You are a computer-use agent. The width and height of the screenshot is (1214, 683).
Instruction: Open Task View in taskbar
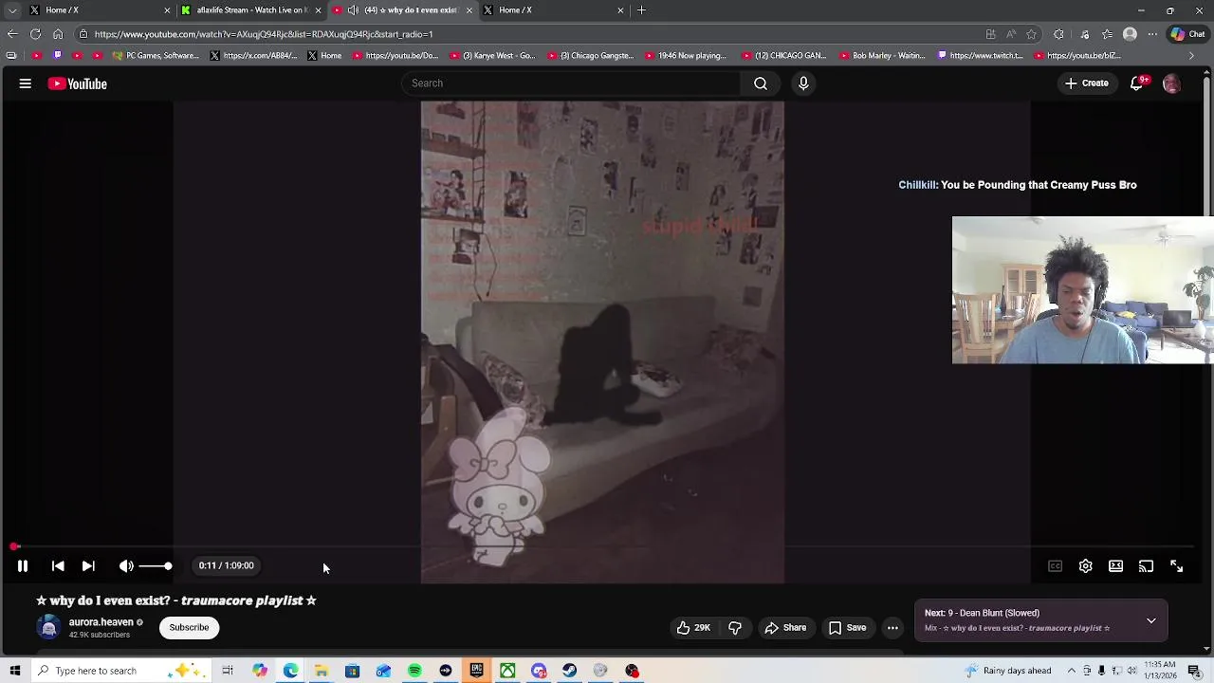[228, 671]
